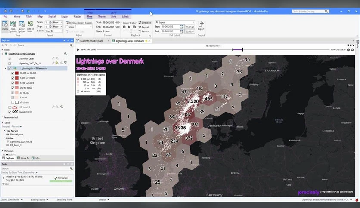Click the pencil edit icon on Lightning_2002_06_18 layer
Viewport: 360px width, 208px height.
pos(53,63)
